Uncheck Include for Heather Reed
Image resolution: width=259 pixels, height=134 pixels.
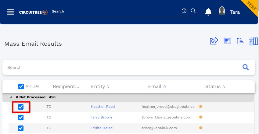pos(21,107)
